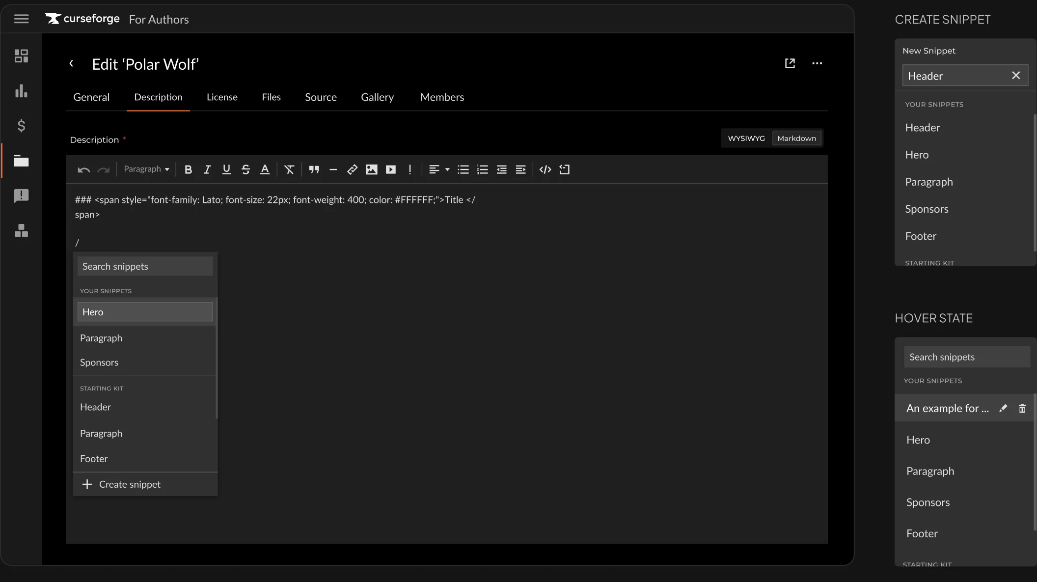
Task: Open the dashboard icon in sidebar
Action: click(x=21, y=55)
